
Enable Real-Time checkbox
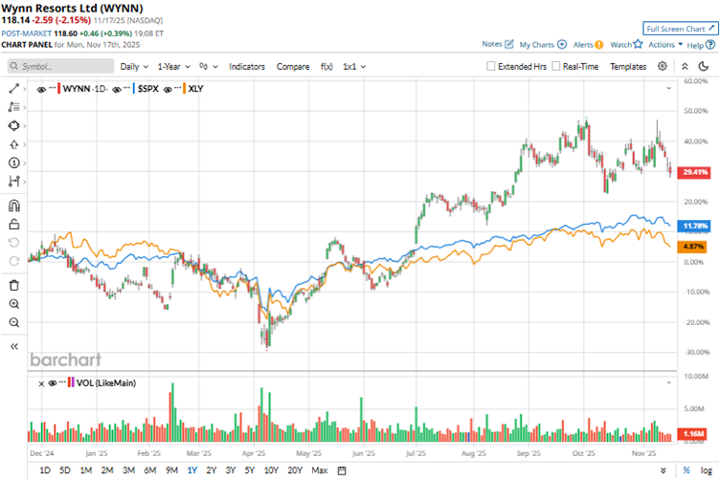[555, 67]
